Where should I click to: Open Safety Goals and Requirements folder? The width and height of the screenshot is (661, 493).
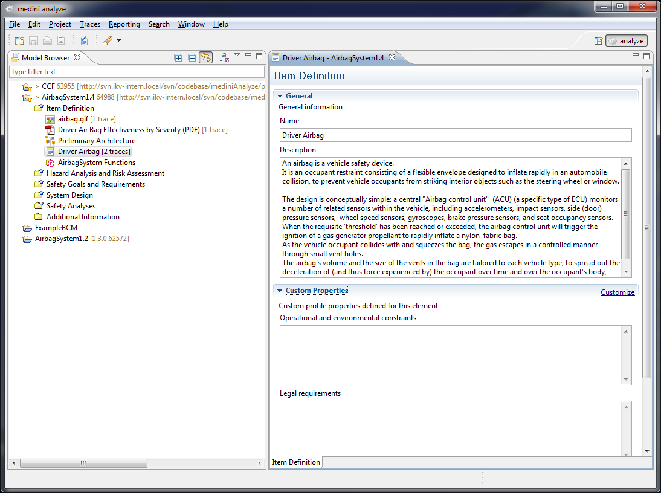90,184
